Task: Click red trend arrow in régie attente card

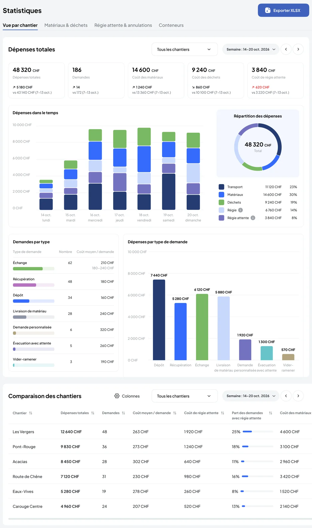Action: 253,87
